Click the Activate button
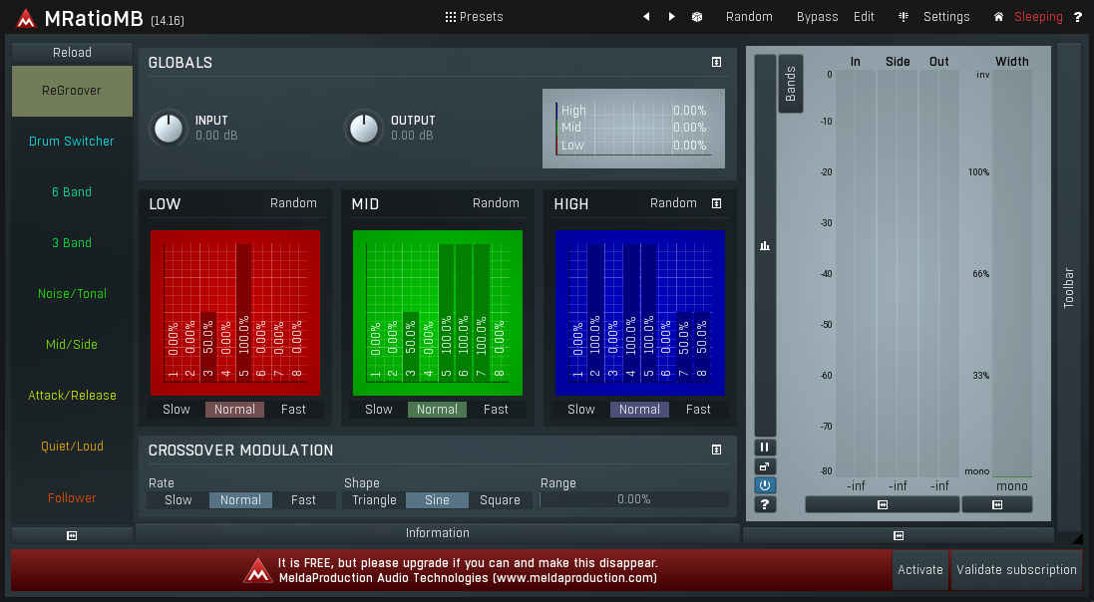This screenshot has width=1094, height=602. pyautogui.click(x=919, y=570)
